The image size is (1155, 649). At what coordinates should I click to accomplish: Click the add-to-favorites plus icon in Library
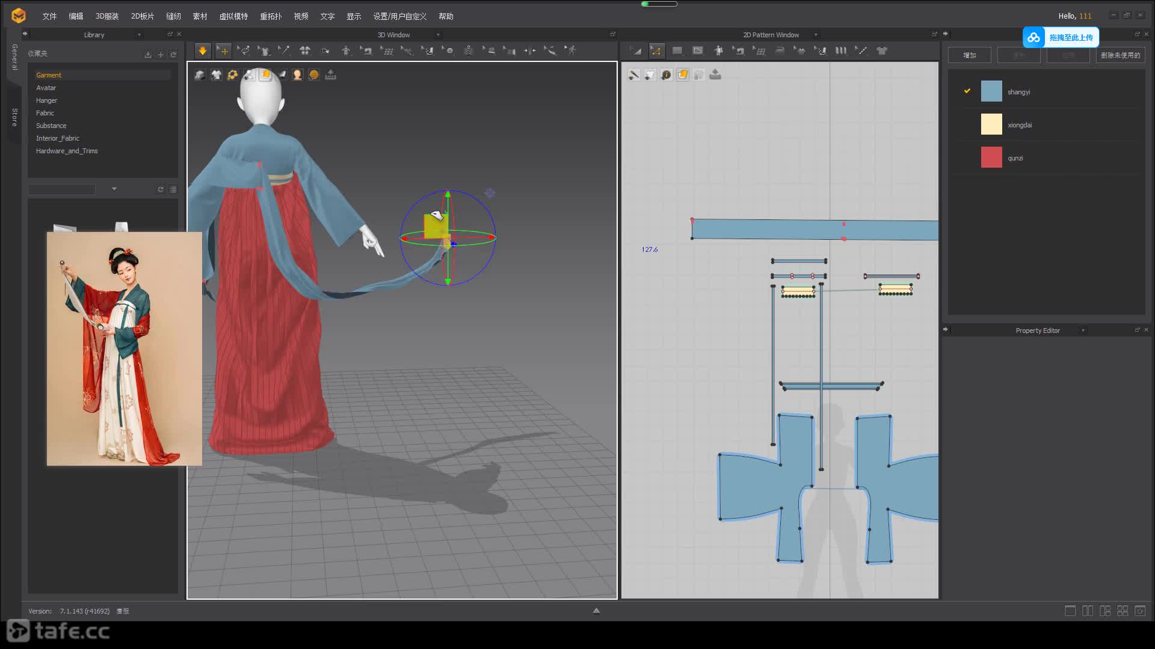coord(161,55)
